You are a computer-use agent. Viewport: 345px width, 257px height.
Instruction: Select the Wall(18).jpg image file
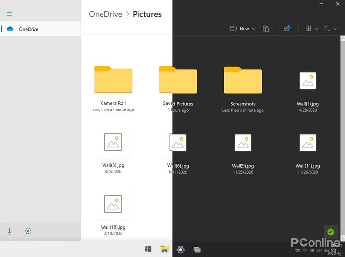point(113,205)
